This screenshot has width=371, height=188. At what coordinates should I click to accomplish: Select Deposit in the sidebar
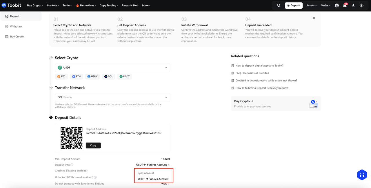pos(21,17)
